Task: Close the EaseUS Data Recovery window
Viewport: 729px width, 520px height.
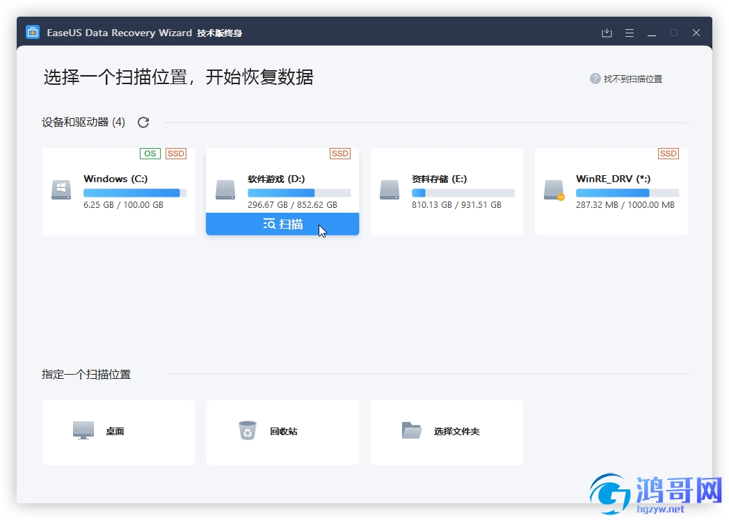Action: (x=696, y=33)
